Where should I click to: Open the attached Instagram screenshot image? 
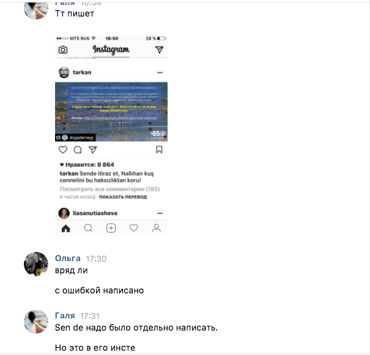pos(111,135)
